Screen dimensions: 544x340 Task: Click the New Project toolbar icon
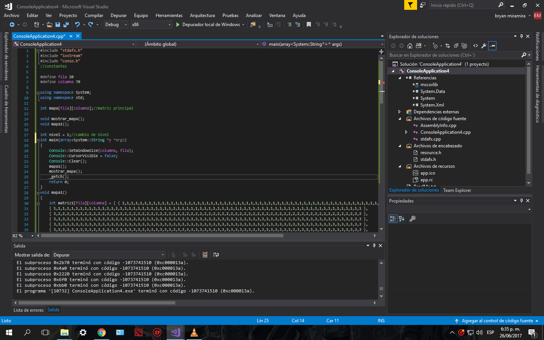click(37, 25)
